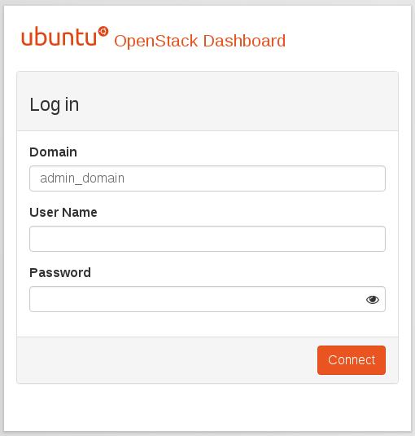Click the blank space beneath the Password field

click(207, 324)
